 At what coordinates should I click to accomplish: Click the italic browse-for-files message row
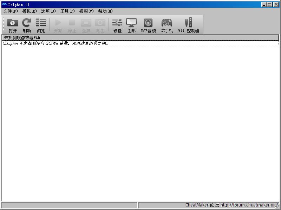(55, 43)
